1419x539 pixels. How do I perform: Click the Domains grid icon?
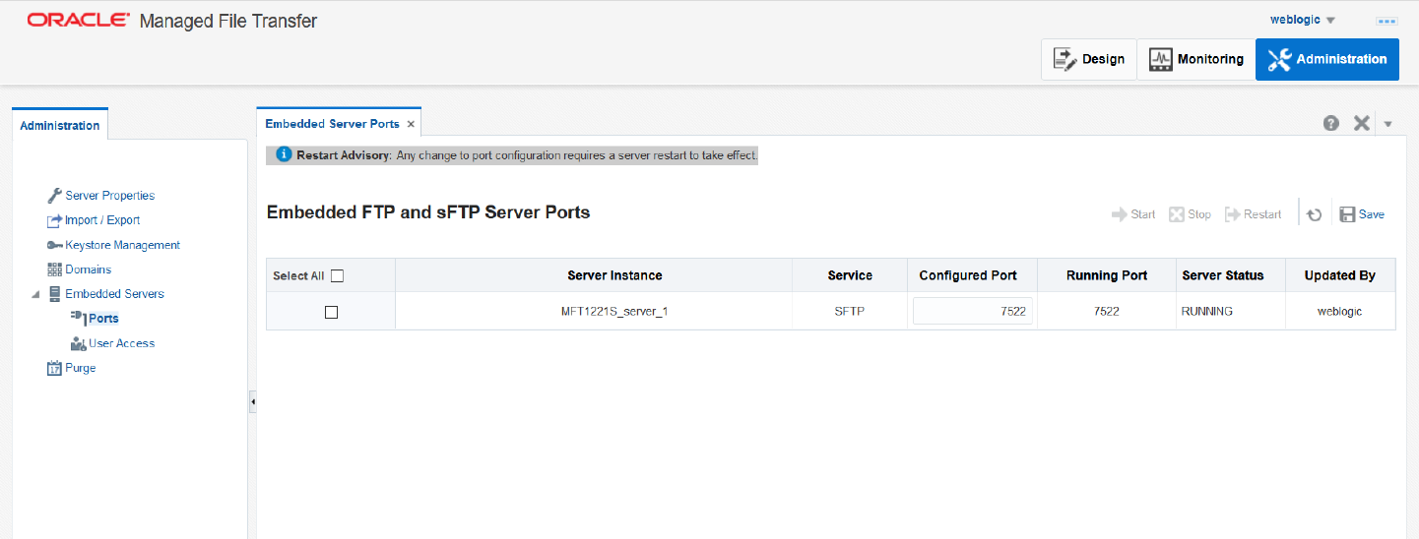(x=55, y=269)
